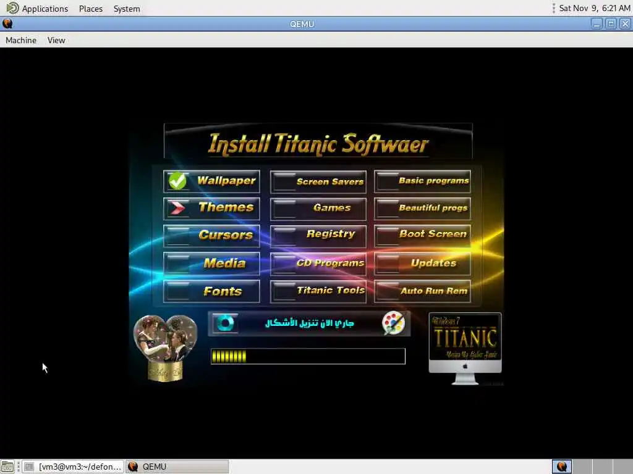The image size is (633, 474).
Task: Click the yellow installation progress bar
Action: click(x=308, y=356)
